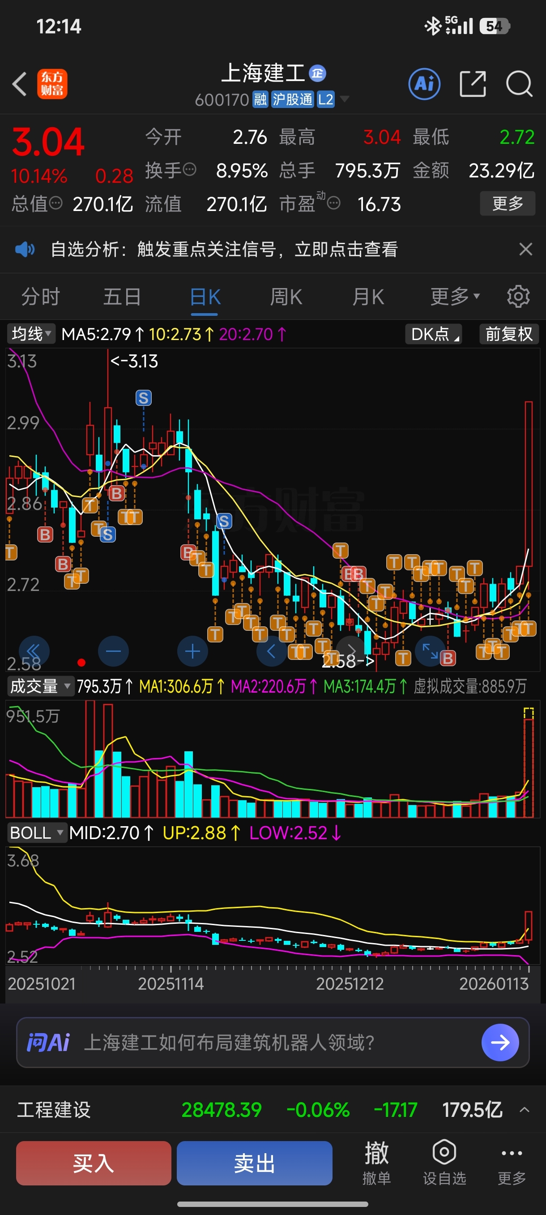Expand the stock switcher triangle by L2
The image size is (546, 1215).
[345, 99]
